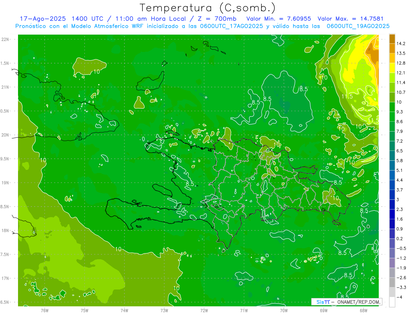
Task: Click the "Valor Max. = 14.7581" readout
Action: point(351,19)
